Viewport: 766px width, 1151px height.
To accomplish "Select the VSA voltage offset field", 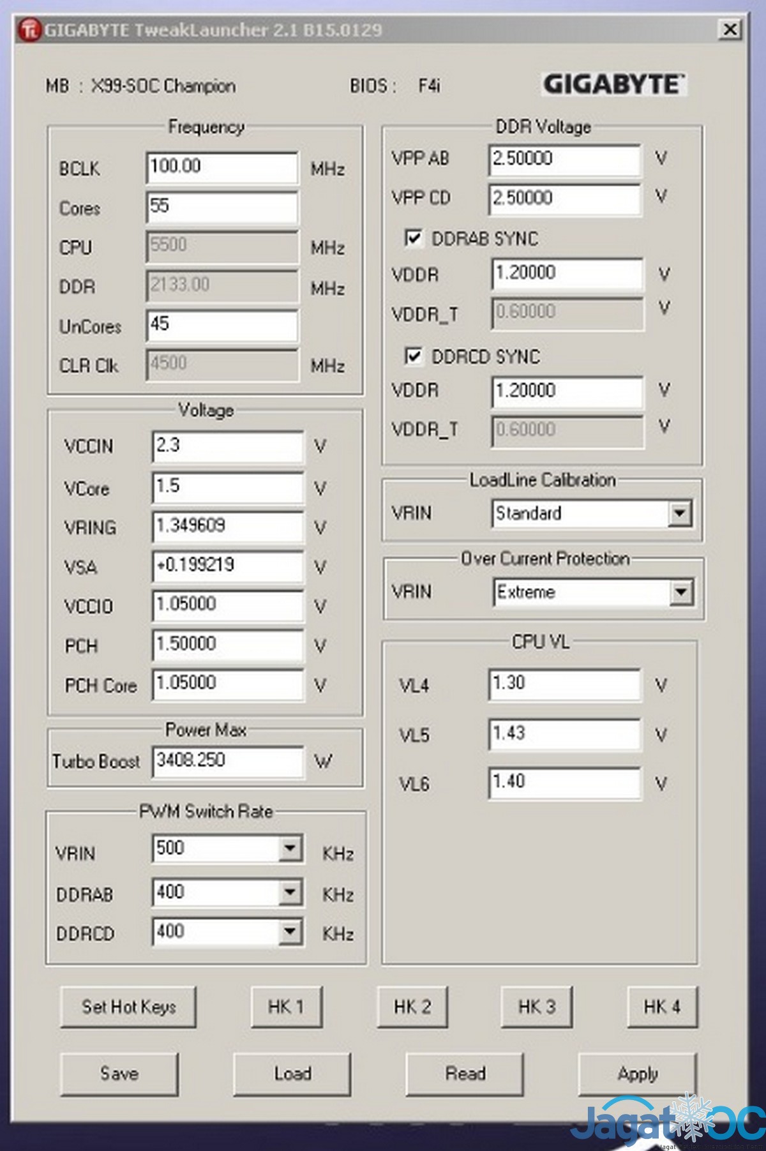I will coord(228,567).
